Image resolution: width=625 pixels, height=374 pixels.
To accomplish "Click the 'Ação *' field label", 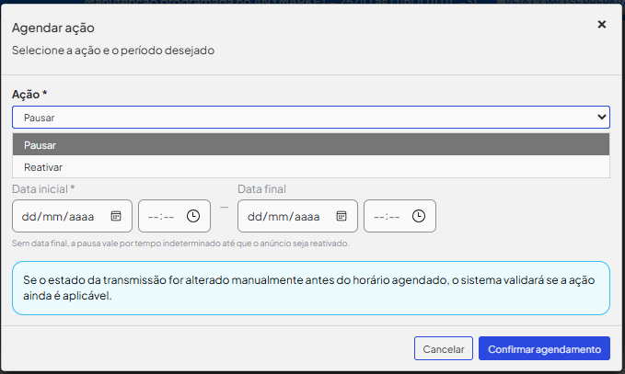I will click(29, 95).
